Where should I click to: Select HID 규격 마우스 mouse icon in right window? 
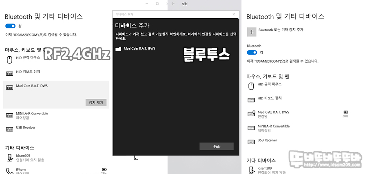251,87
